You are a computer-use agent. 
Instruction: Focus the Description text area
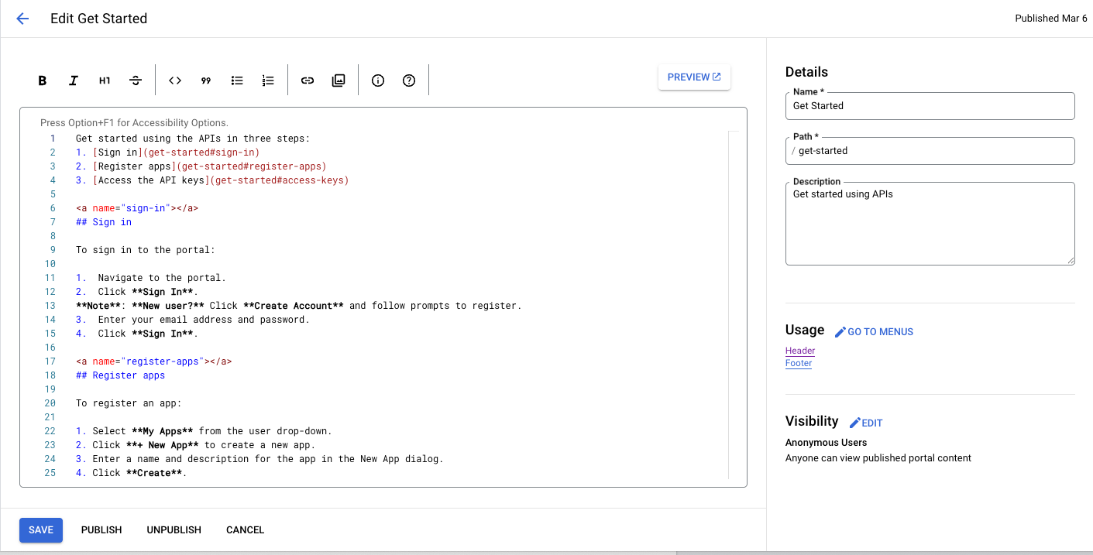coord(930,224)
